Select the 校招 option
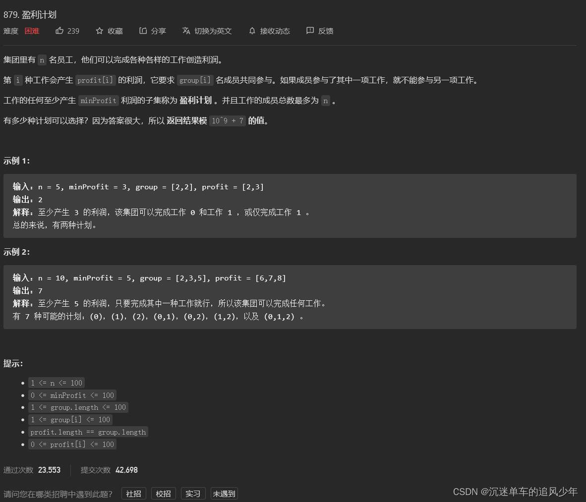 pyautogui.click(x=163, y=493)
